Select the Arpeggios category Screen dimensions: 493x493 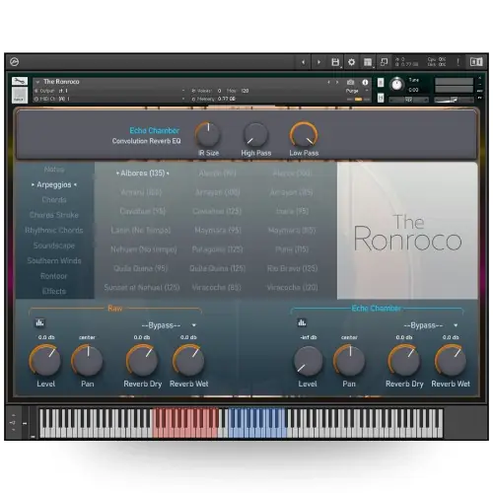point(54,184)
